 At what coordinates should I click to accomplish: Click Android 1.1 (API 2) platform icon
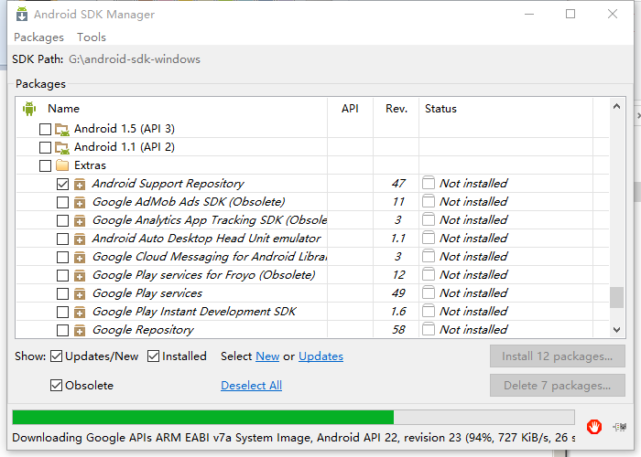62,147
